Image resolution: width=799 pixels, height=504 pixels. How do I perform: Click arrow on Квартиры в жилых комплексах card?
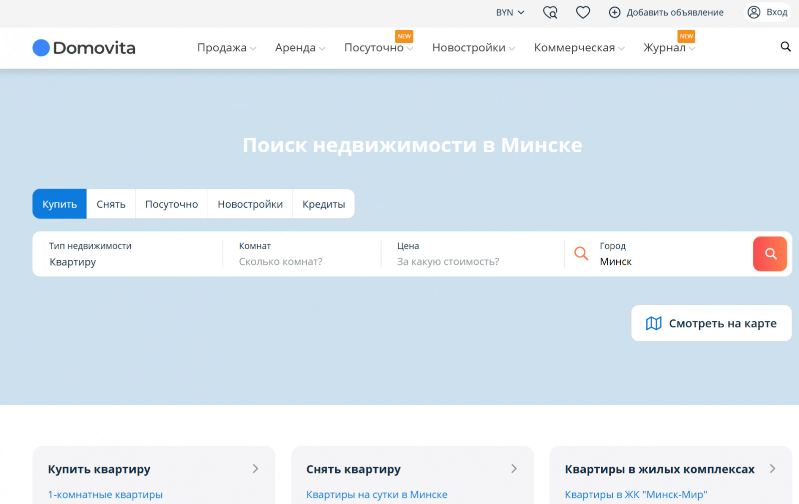(773, 469)
